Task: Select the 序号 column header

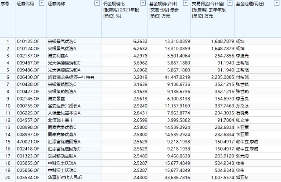Action: tap(5, 4)
